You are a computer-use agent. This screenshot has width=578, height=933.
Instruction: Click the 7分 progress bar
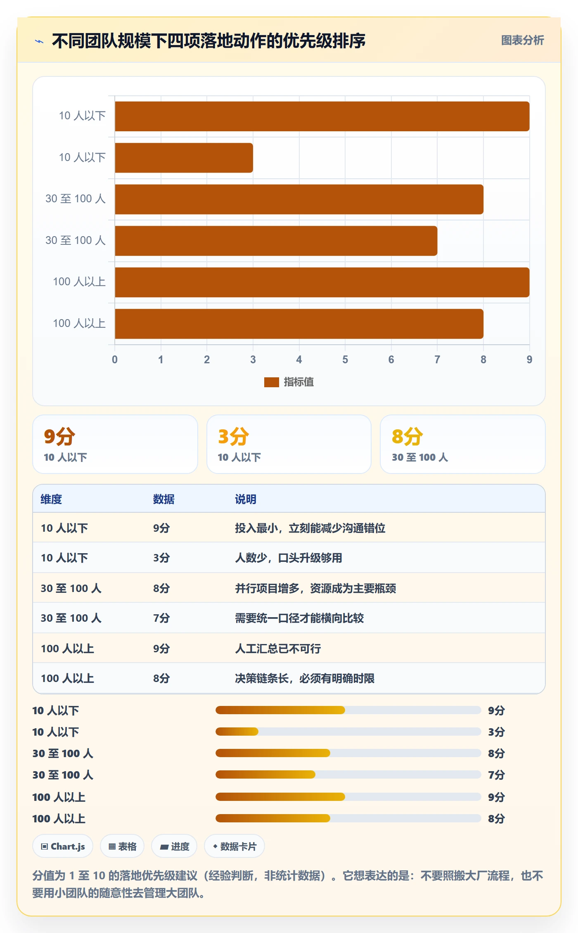[x=348, y=774]
